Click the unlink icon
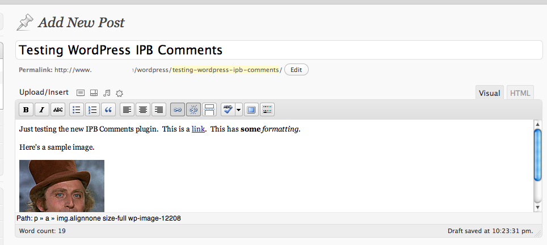Viewport: 547px width, 245px height. tap(193, 109)
